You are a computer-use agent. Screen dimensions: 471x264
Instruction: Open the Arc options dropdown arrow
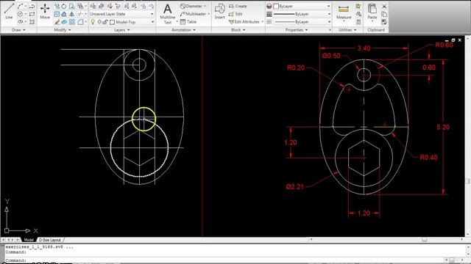[25, 6]
